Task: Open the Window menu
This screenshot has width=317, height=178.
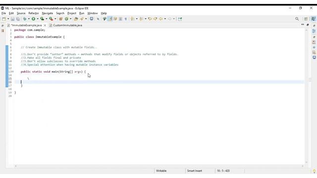Action: (x=93, y=13)
